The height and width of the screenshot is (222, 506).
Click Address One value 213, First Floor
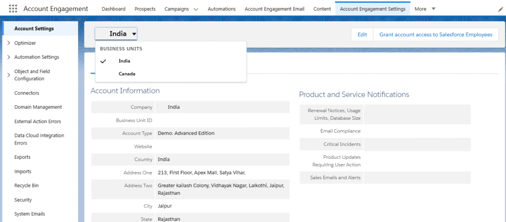pos(202,173)
